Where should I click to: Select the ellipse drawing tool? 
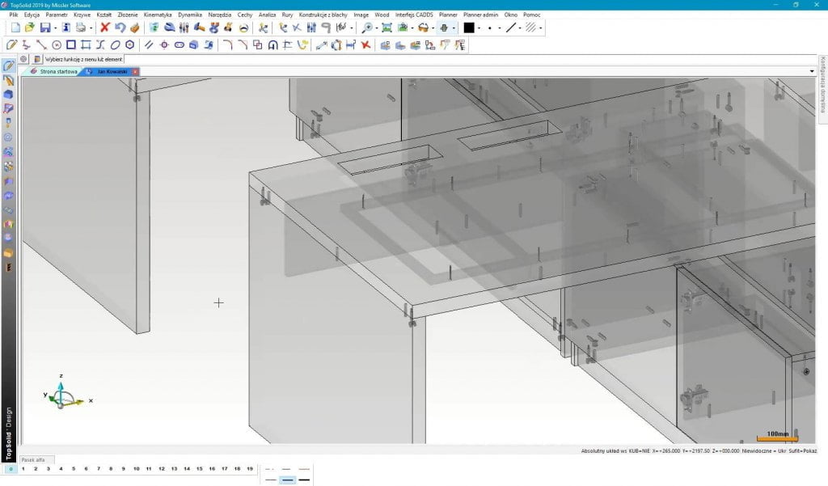click(114, 45)
